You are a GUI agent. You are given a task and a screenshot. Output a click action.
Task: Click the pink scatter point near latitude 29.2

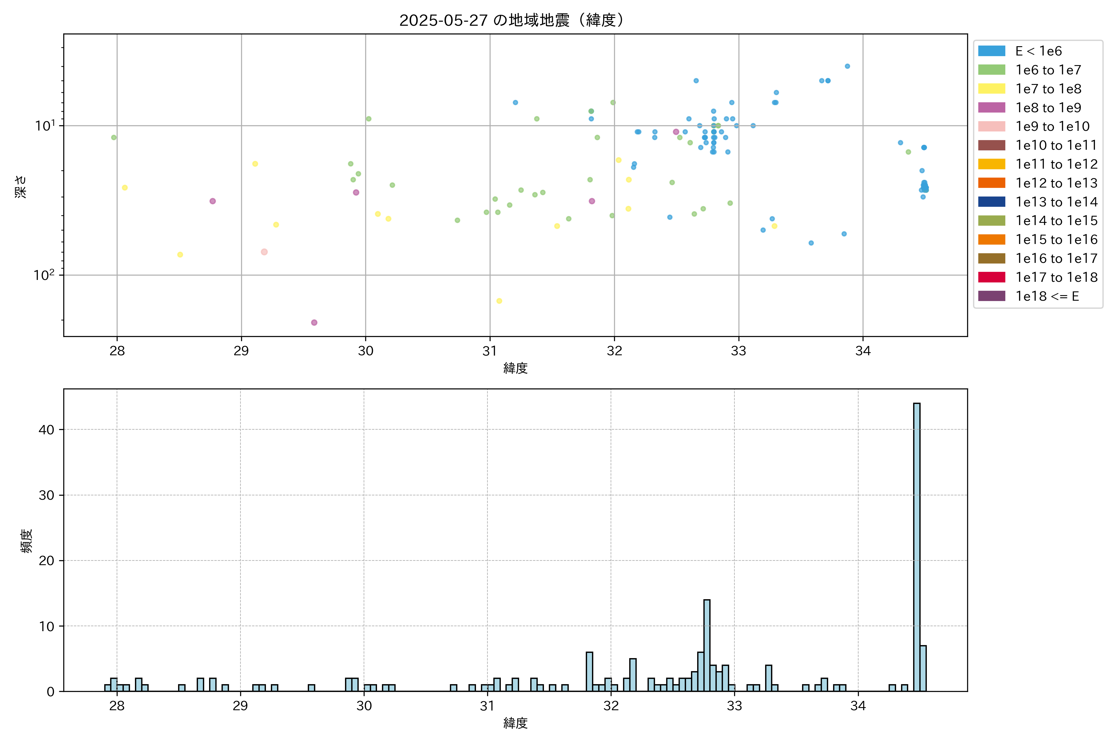click(264, 252)
